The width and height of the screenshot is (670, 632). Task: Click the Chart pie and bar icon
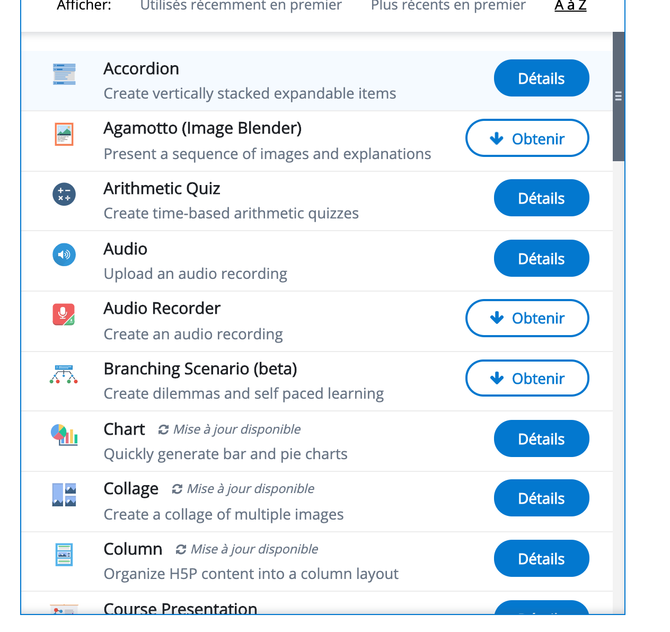tap(64, 435)
